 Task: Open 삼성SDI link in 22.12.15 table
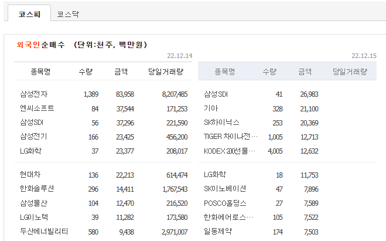point(216,94)
